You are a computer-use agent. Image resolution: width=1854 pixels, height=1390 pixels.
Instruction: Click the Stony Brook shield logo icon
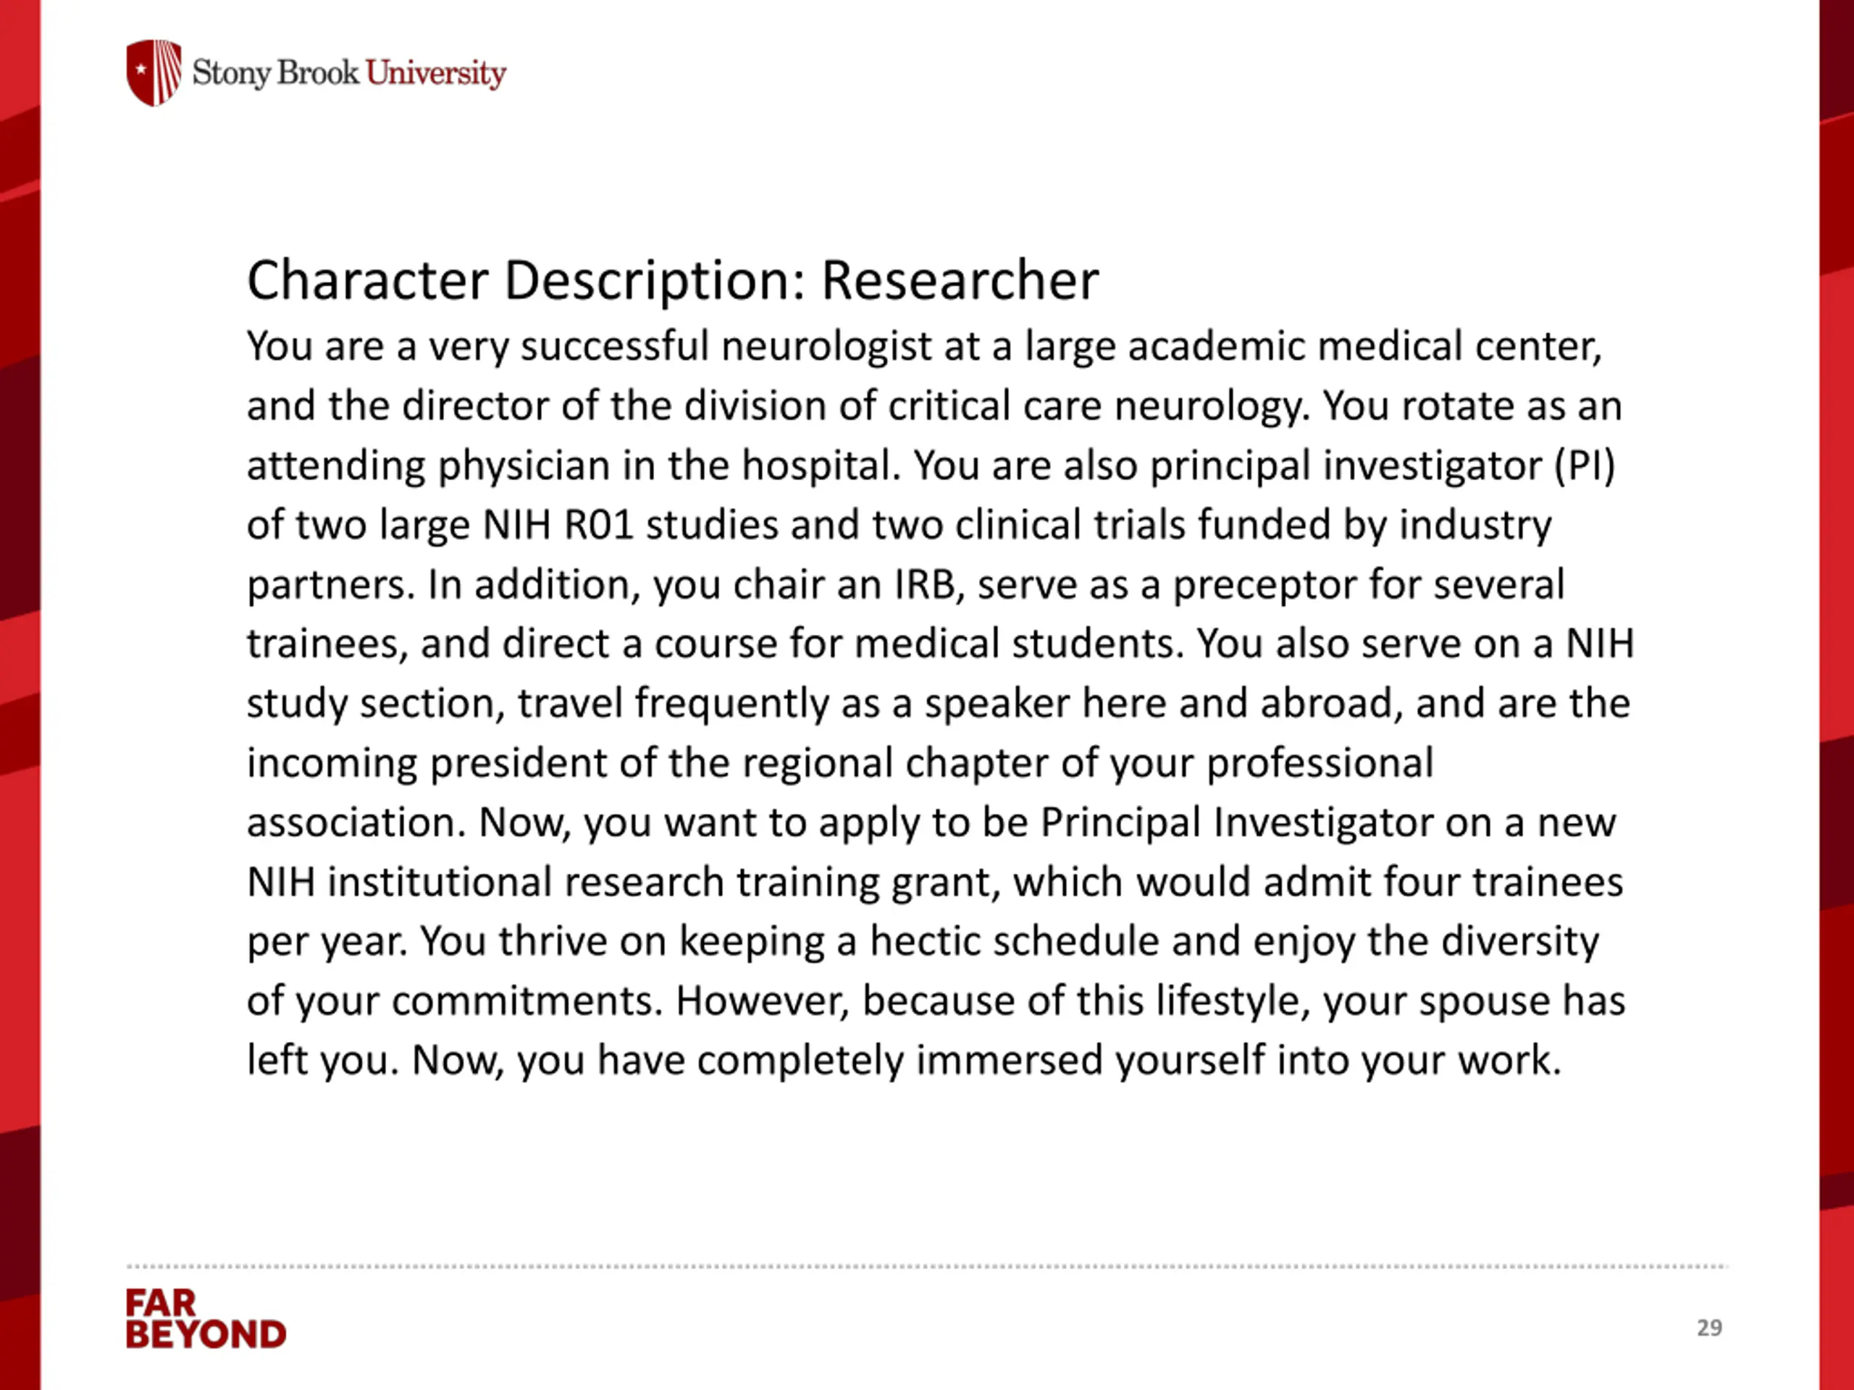pyautogui.click(x=154, y=73)
